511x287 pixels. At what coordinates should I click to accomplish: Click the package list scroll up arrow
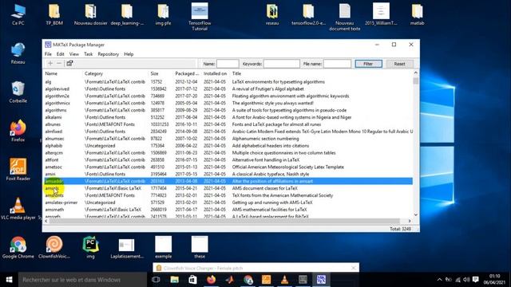[x=416, y=73]
